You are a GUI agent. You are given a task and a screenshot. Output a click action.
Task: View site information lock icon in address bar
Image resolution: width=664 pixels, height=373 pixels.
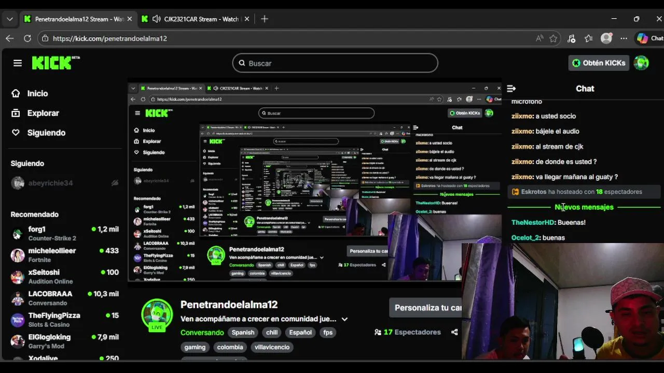pyautogui.click(x=46, y=38)
